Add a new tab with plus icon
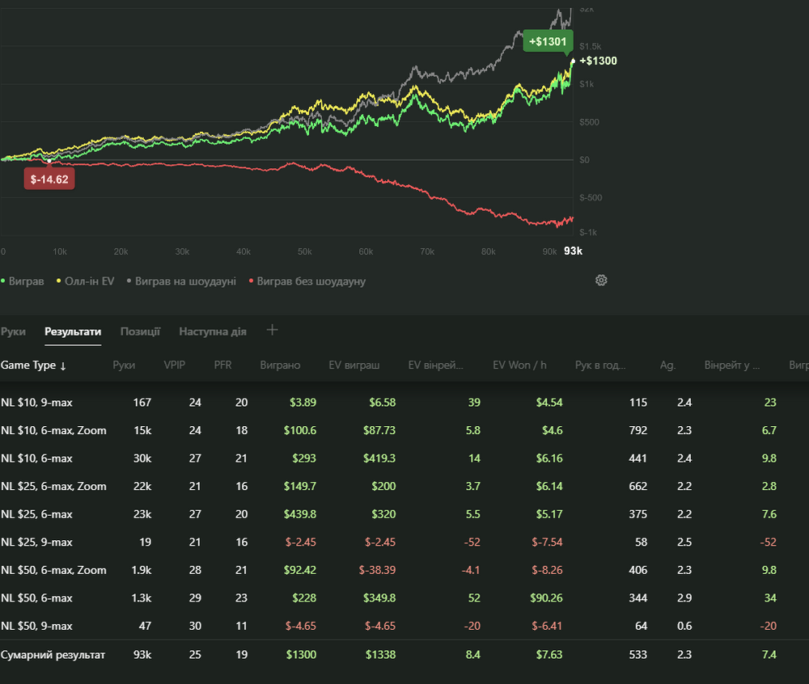809x684 pixels. (x=273, y=330)
